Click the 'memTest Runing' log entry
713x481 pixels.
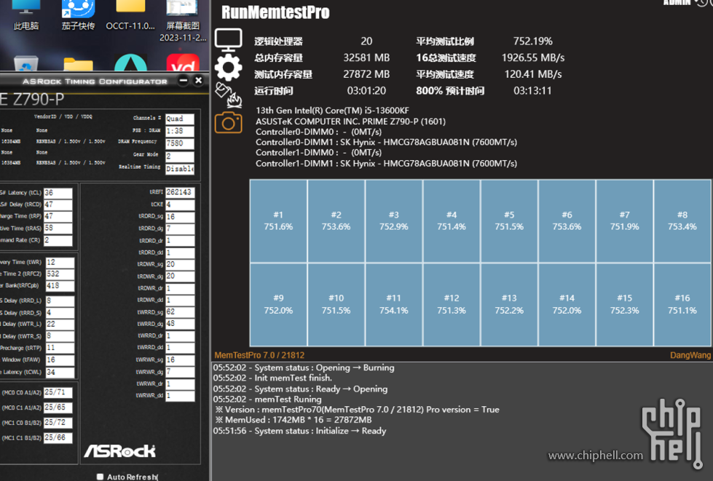(x=267, y=399)
